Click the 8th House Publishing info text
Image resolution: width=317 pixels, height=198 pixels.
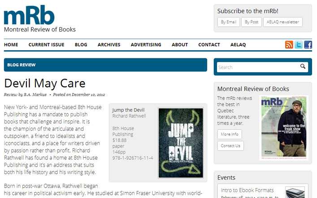(x=123, y=132)
